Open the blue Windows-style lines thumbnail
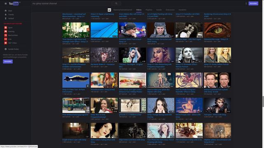This screenshot has height=148, width=264. pos(104,30)
